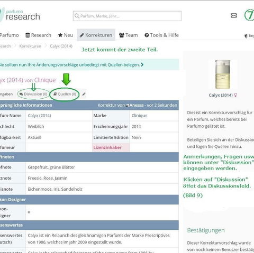Click the Lizenzinhaber label
Image resolution: width=254 pixels, height=253 pixels.
(x=107, y=147)
